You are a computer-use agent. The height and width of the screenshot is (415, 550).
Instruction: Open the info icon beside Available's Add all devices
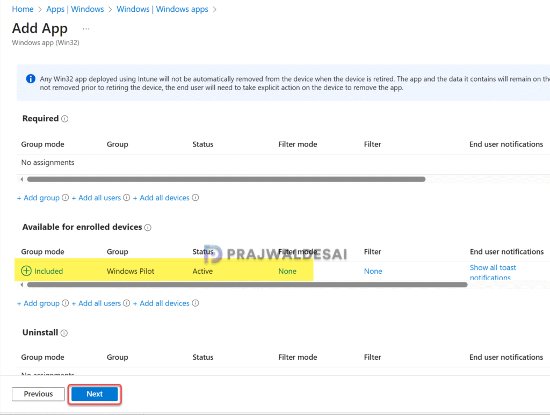click(x=196, y=303)
